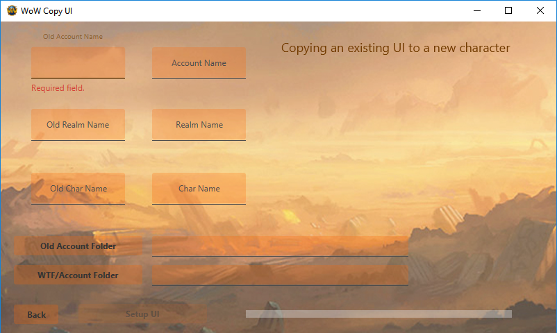Click the copy progress bar
The width and height of the screenshot is (557, 333).
[x=379, y=314]
